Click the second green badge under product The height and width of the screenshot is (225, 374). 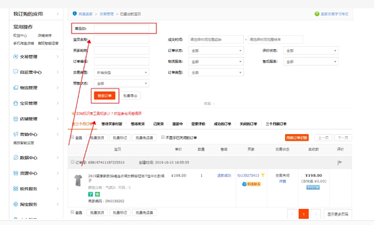97,194
